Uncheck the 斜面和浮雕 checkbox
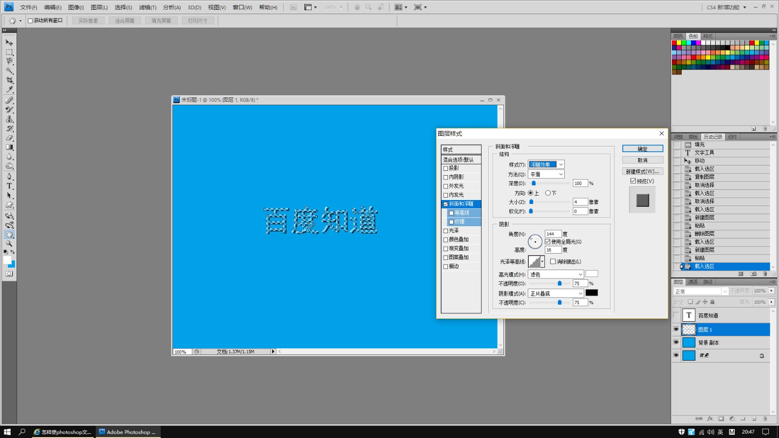Image resolution: width=779 pixels, height=438 pixels. tap(445, 204)
